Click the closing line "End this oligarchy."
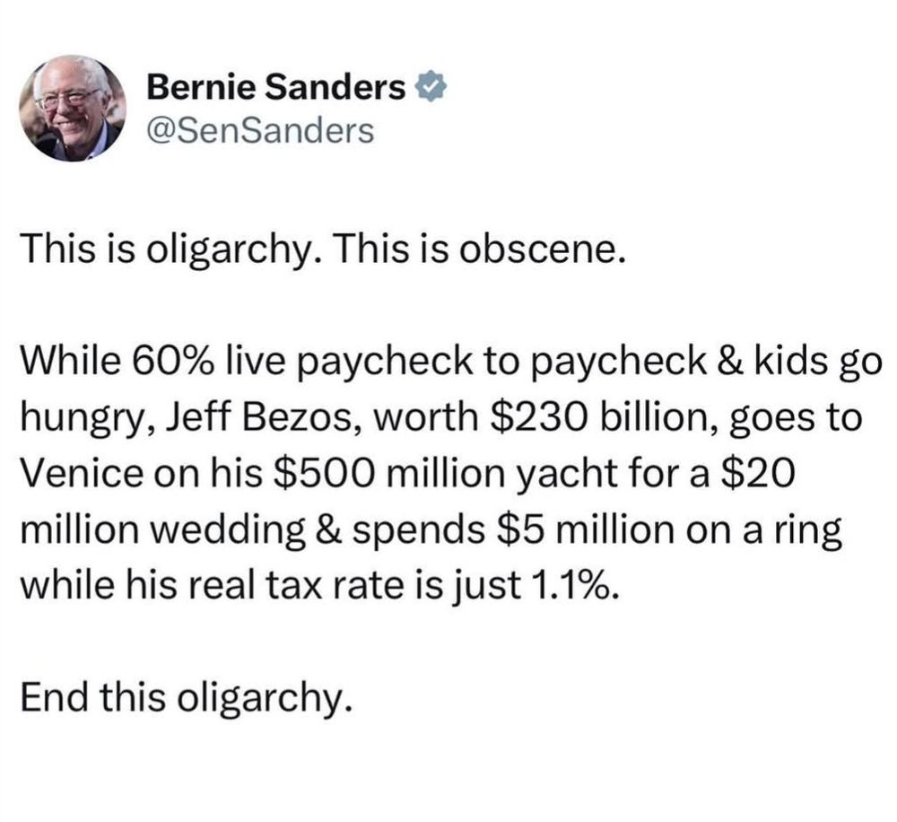Screen dimensions: 897x822 pos(186,698)
